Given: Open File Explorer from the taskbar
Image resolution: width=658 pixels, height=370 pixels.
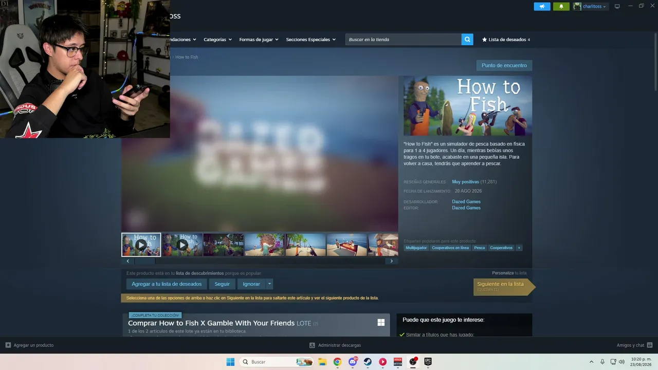Looking at the screenshot, I should (x=322, y=362).
